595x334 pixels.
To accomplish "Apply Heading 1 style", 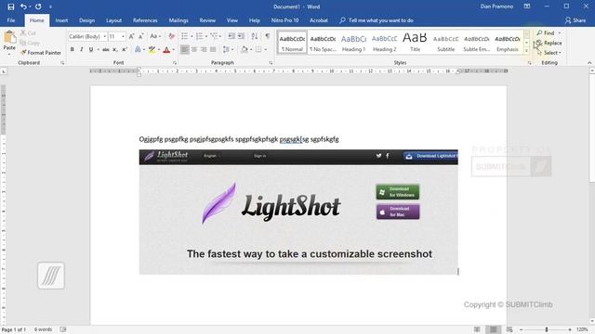I will pos(353,43).
